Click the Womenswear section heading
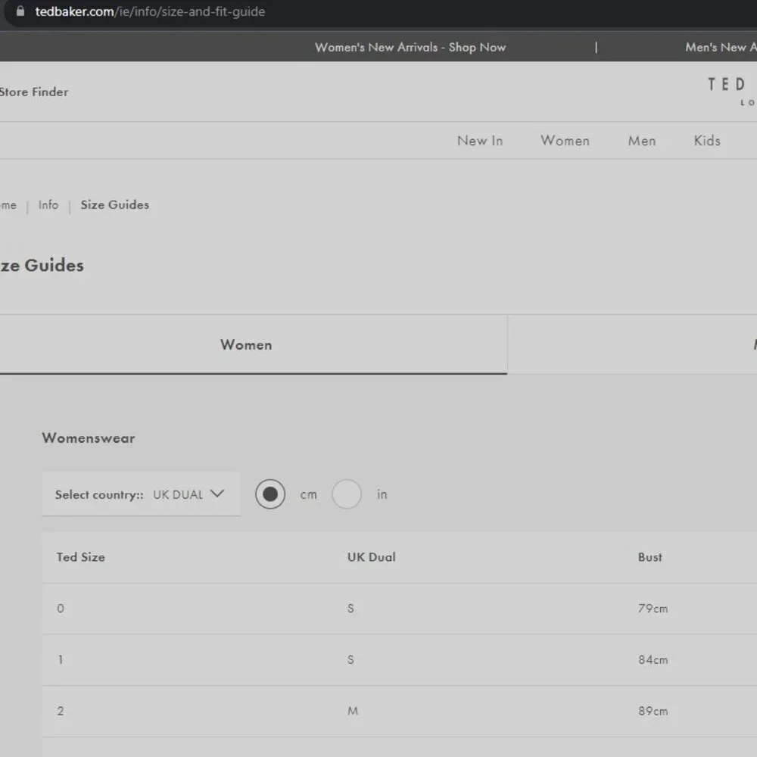This screenshot has width=757, height=757. click(x=89, y=438)
